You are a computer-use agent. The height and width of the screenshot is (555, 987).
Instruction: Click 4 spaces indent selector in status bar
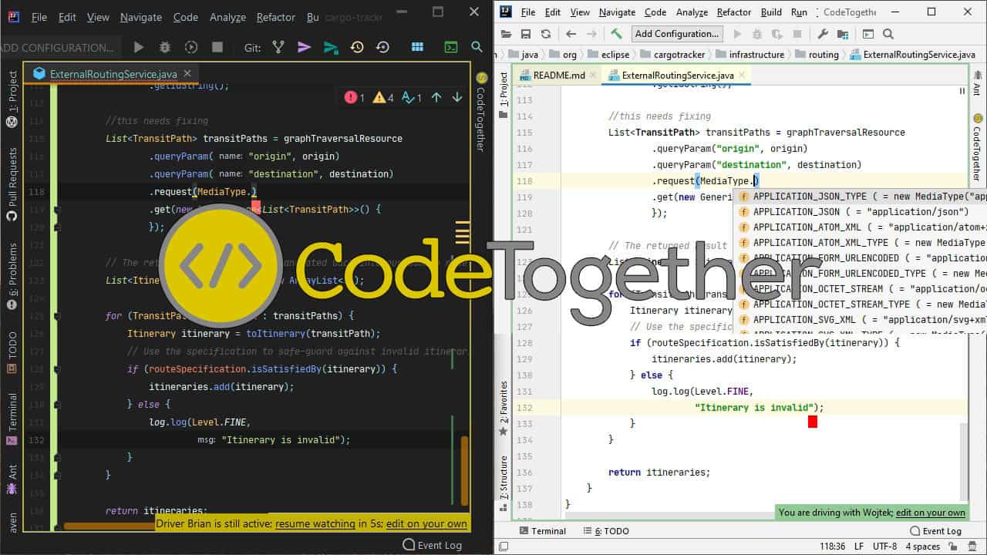point(923,547)
